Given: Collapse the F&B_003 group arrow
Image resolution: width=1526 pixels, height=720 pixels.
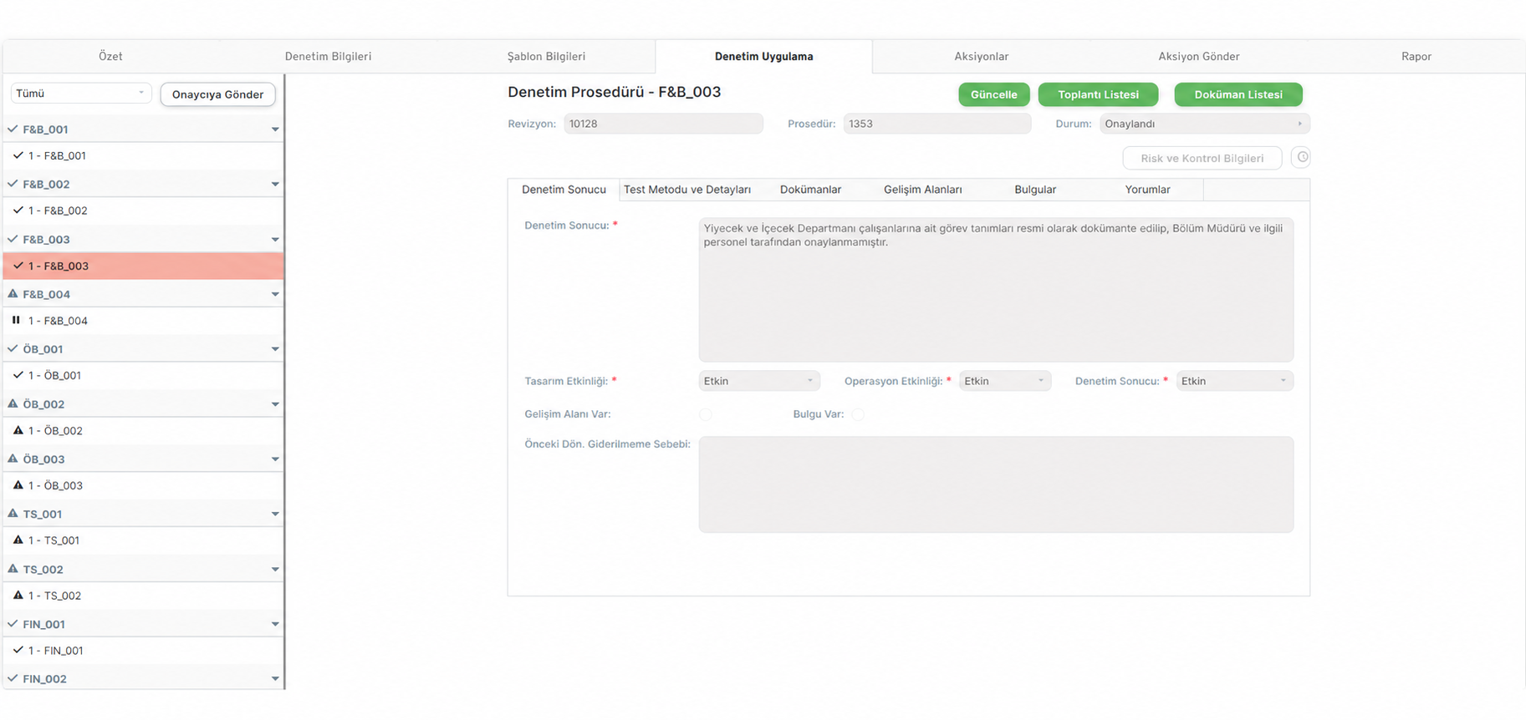Looking at the screenshot, I should (275, 240).
